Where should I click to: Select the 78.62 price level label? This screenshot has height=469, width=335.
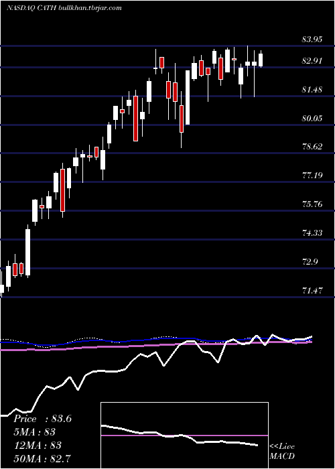point(312,147)
